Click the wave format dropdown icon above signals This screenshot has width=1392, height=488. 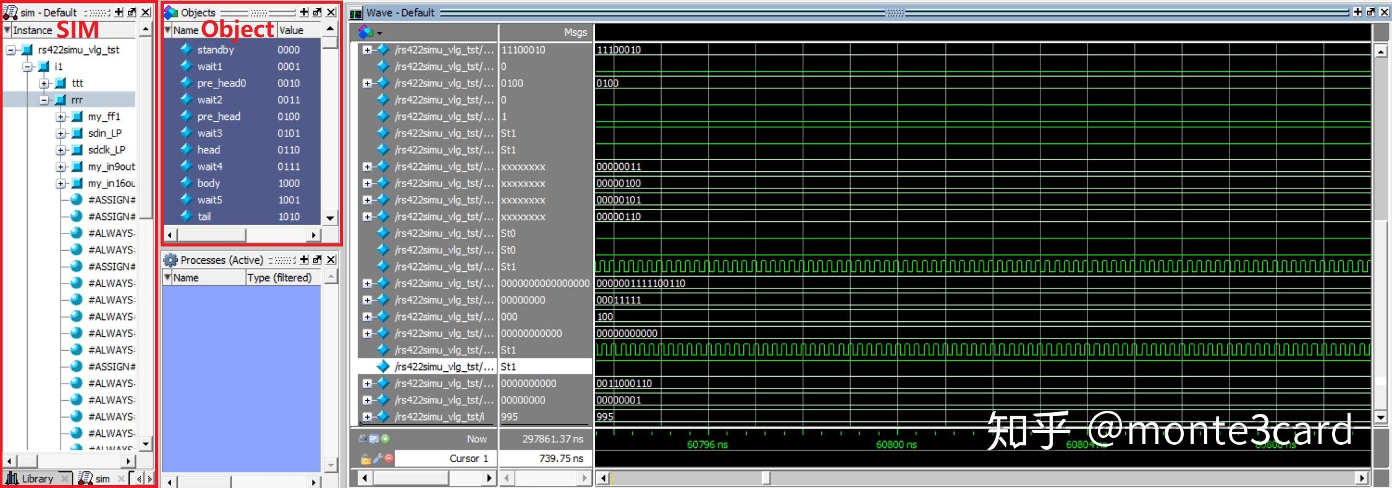369,32
